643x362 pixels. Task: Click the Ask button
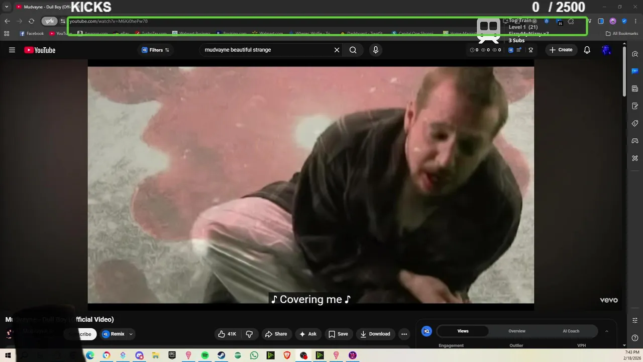(308, 334)
